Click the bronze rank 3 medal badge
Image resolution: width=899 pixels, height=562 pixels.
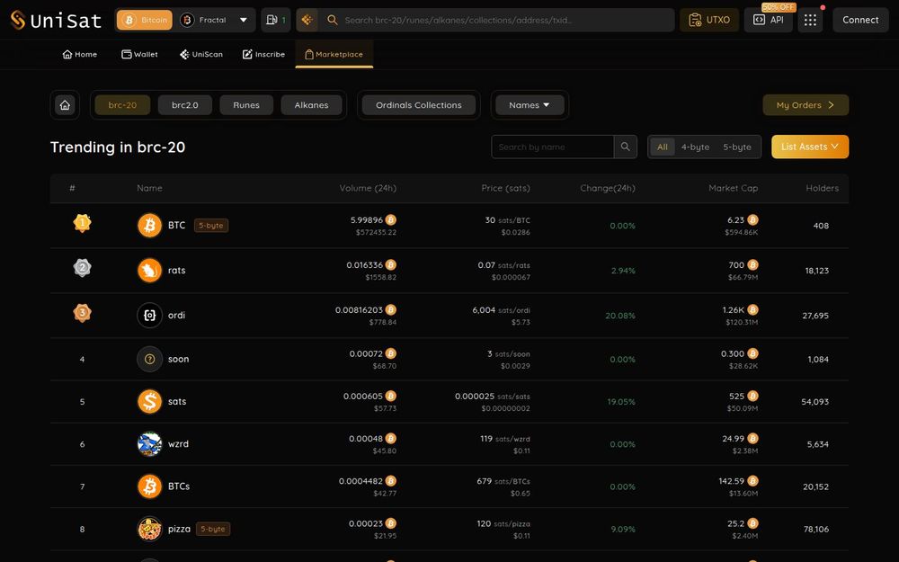82,313
